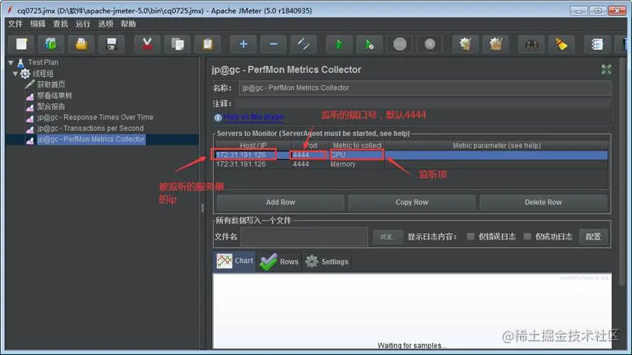632x355 pixels.
Task: Click the Copy toolbar icon
Action: [177, 43]
